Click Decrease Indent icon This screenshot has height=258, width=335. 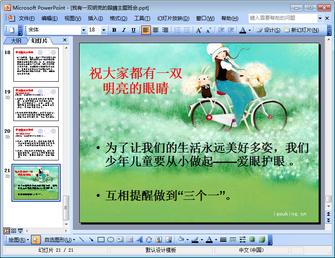click(x=221, y=30)
